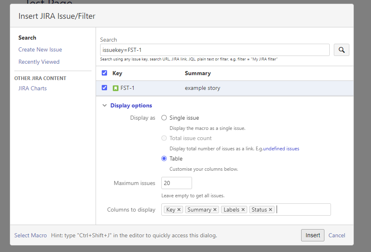This screenshot has height=252, width=371.
Task: Click the Insert button
Action: pos(313,235)
